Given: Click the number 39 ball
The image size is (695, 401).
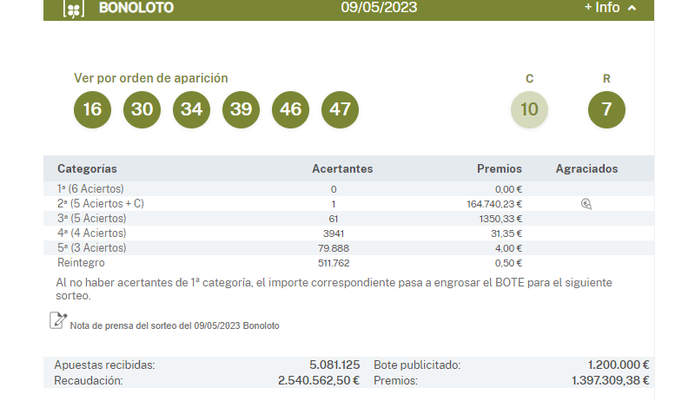Looking at the screenshot, I should (242, 109).
